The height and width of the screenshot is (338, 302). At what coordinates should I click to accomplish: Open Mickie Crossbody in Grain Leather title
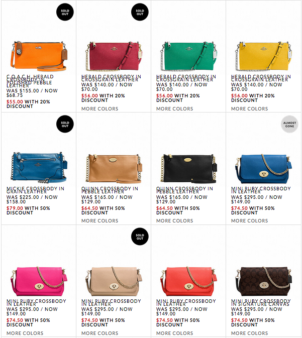point(35,190)
